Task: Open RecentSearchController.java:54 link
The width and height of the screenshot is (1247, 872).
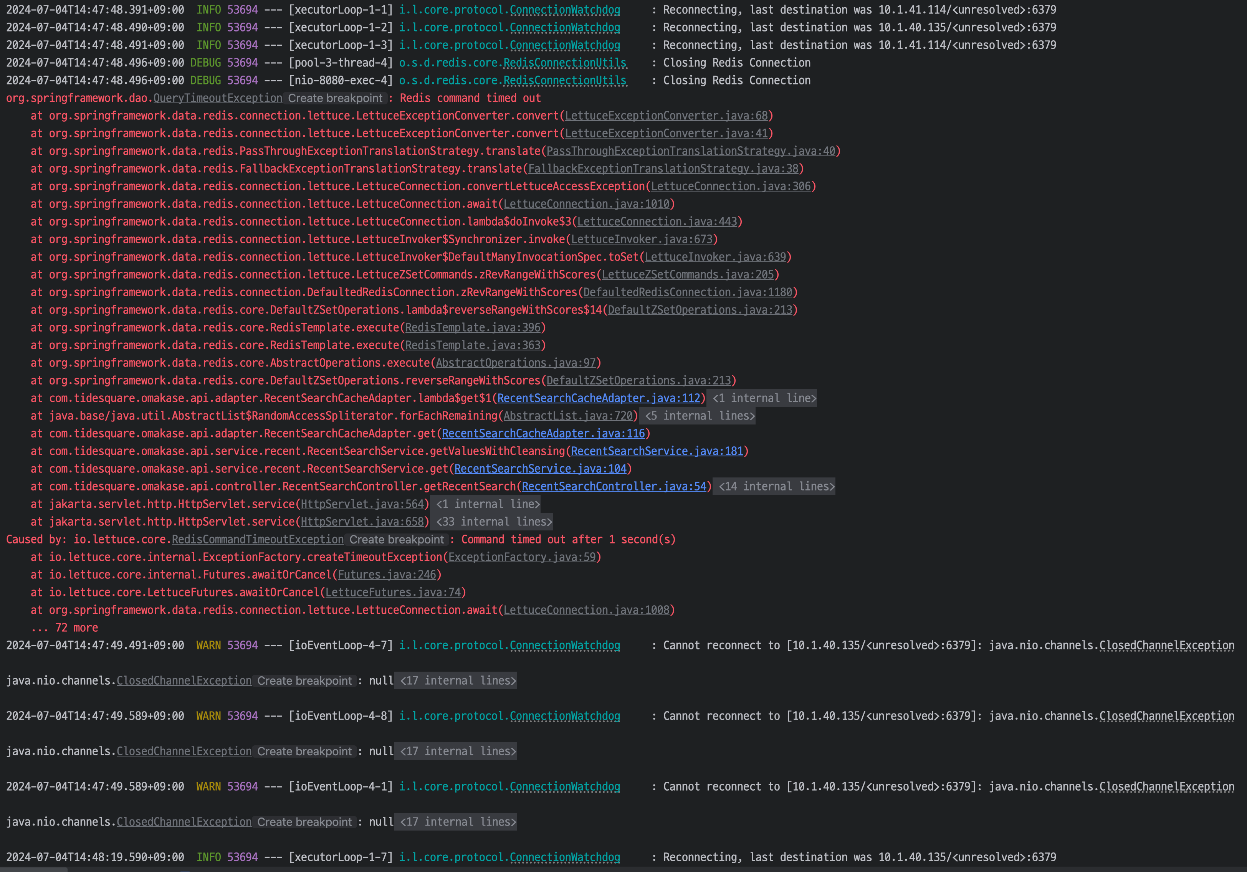Action: [x=614, y=486]
